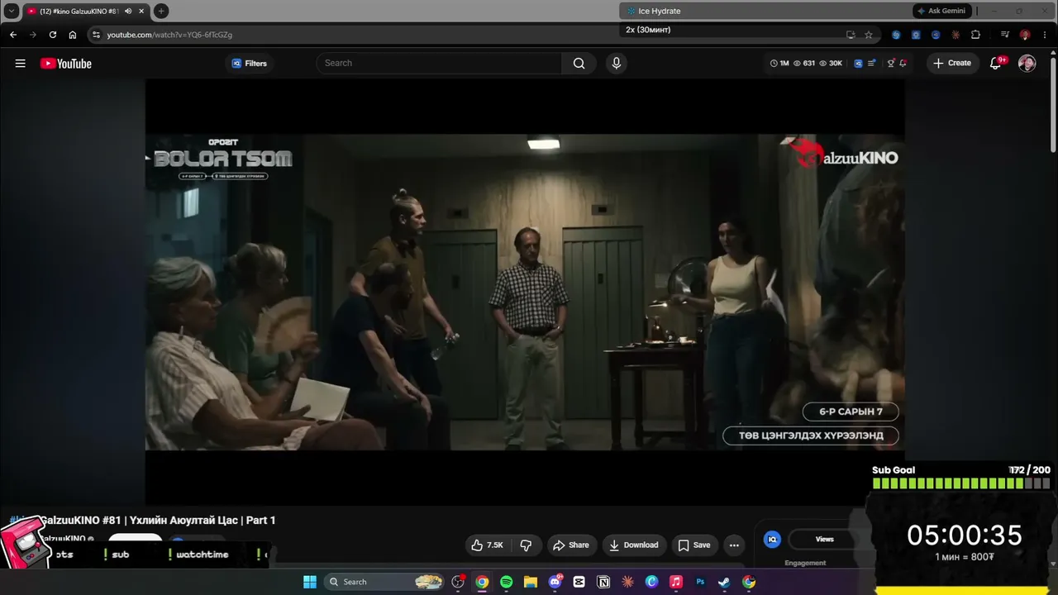
Task: Bookmark this page with the star
Action: [869, 35]
